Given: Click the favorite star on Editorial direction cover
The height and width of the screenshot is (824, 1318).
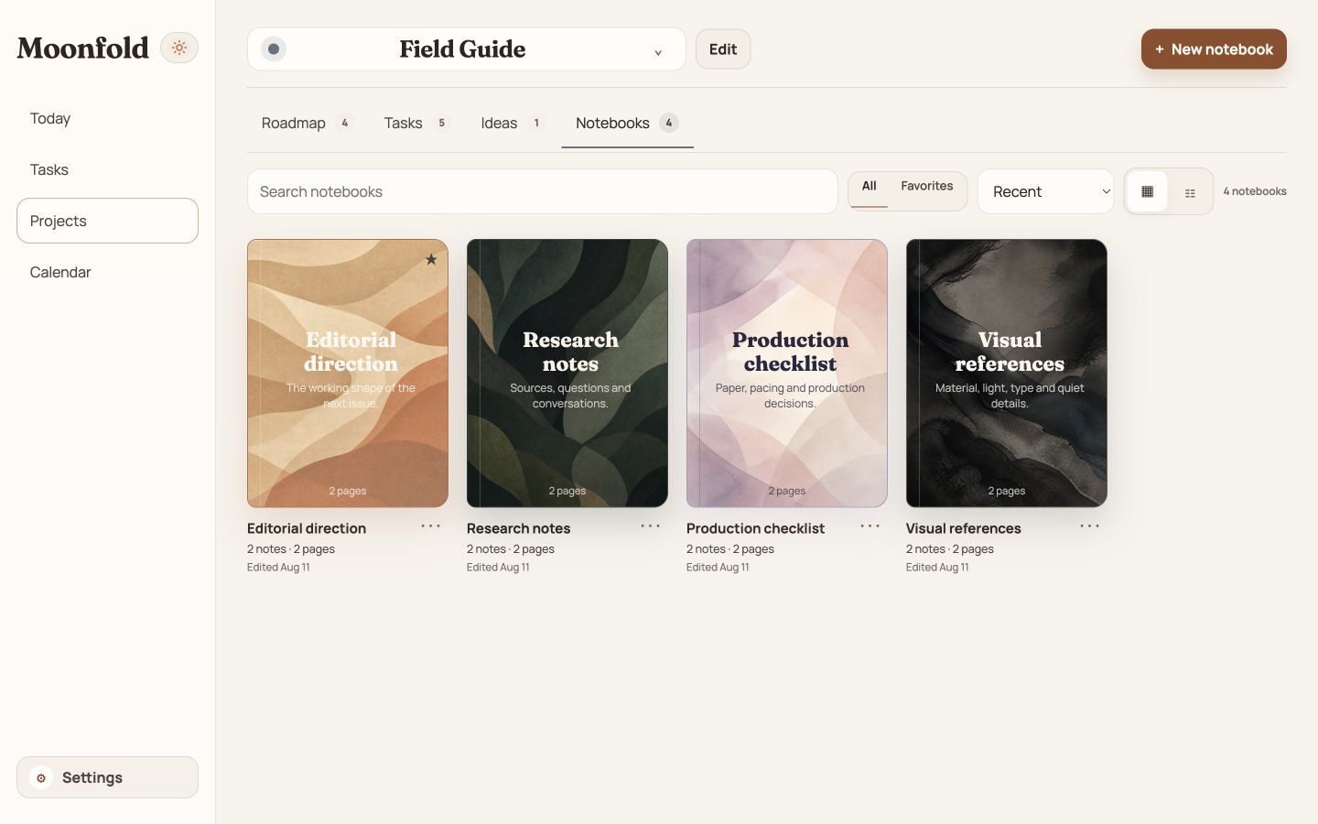Looking at the screenshot, I should pyautogui.click(x=431, y=260).
